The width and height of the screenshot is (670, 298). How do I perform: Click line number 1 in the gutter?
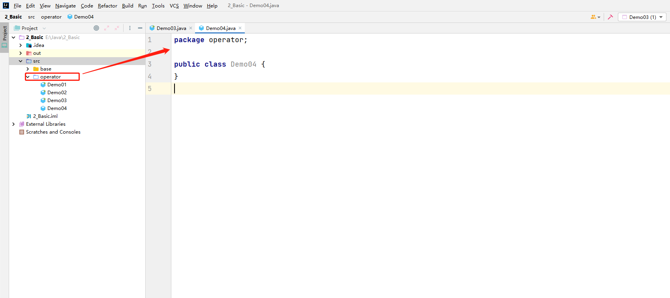(x=150, y=40)
